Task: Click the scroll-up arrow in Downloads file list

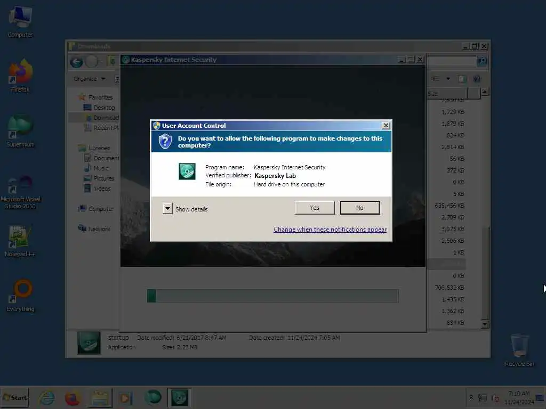Action: [x=485, y=92]
